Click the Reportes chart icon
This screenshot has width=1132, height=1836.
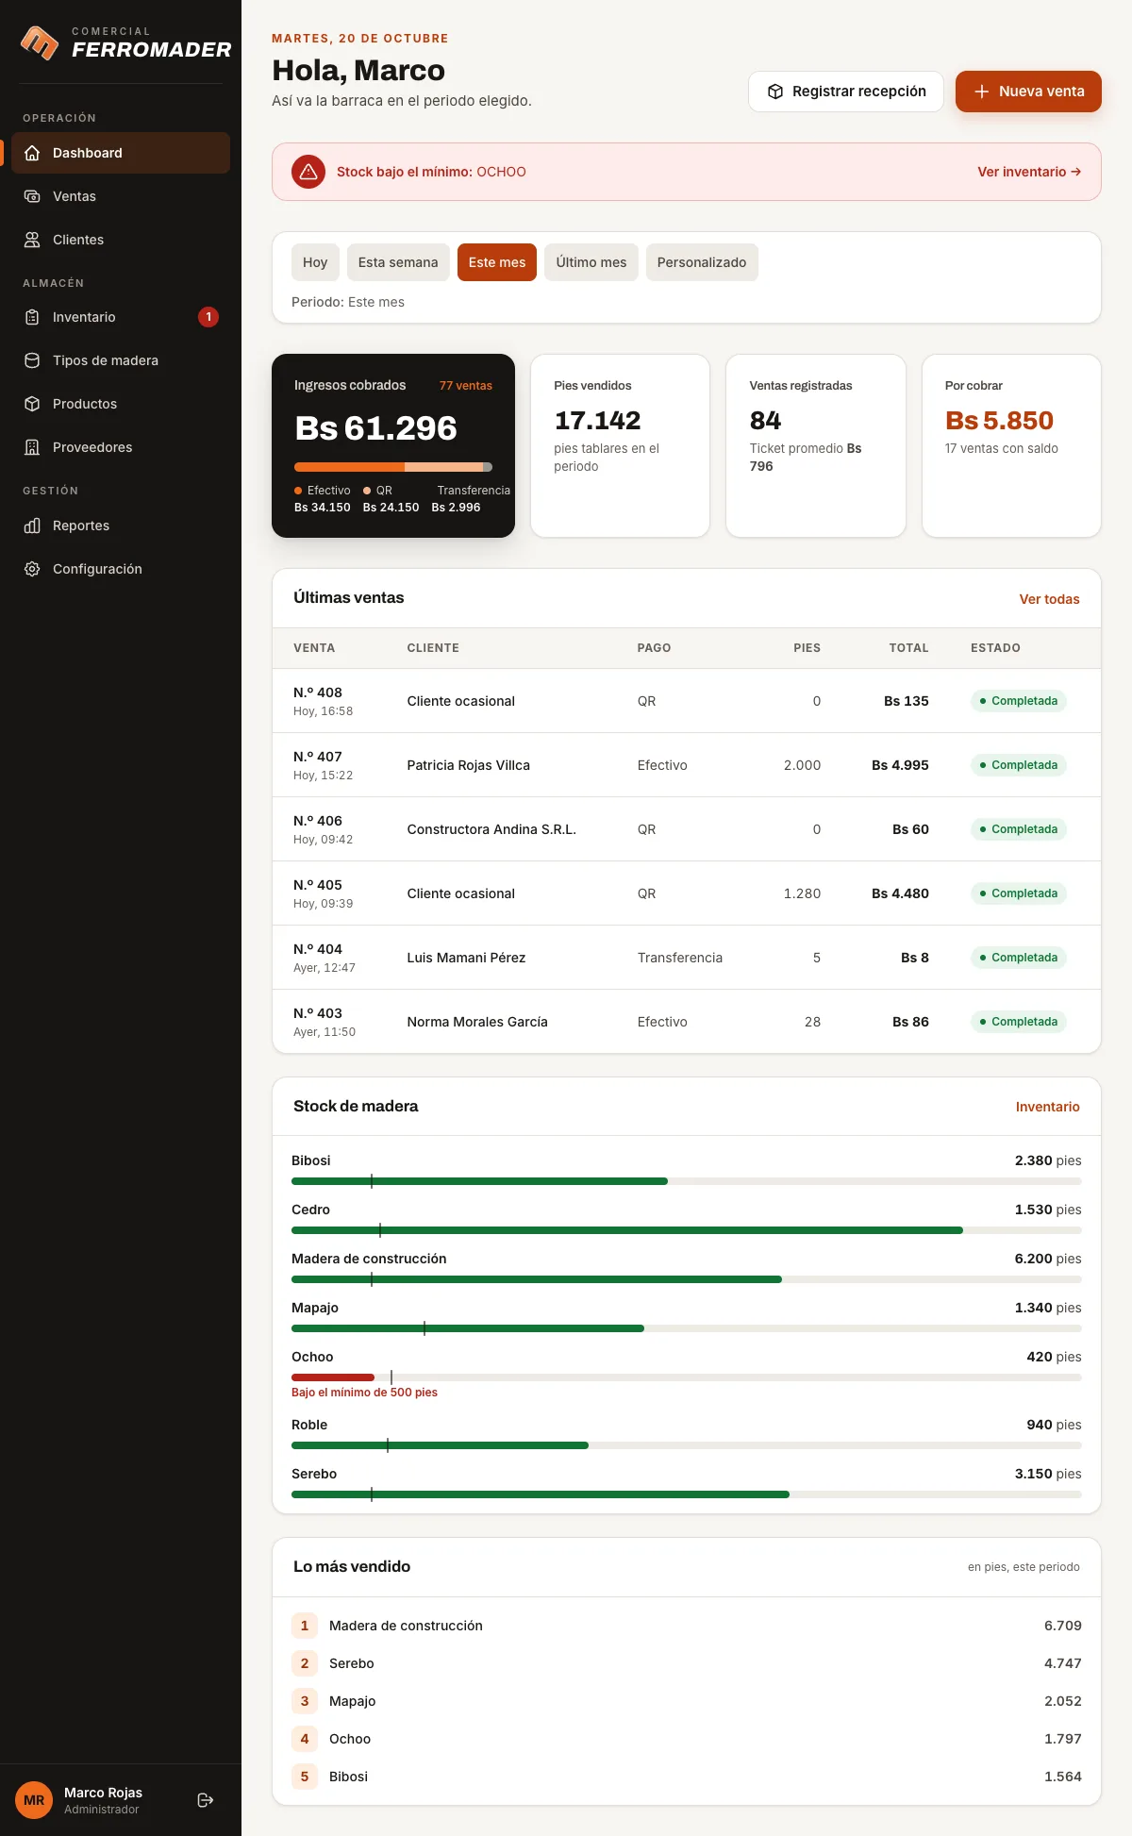[x=32, y=526]
